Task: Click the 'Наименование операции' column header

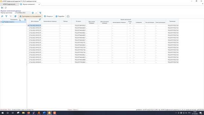Action: point(50,21)
